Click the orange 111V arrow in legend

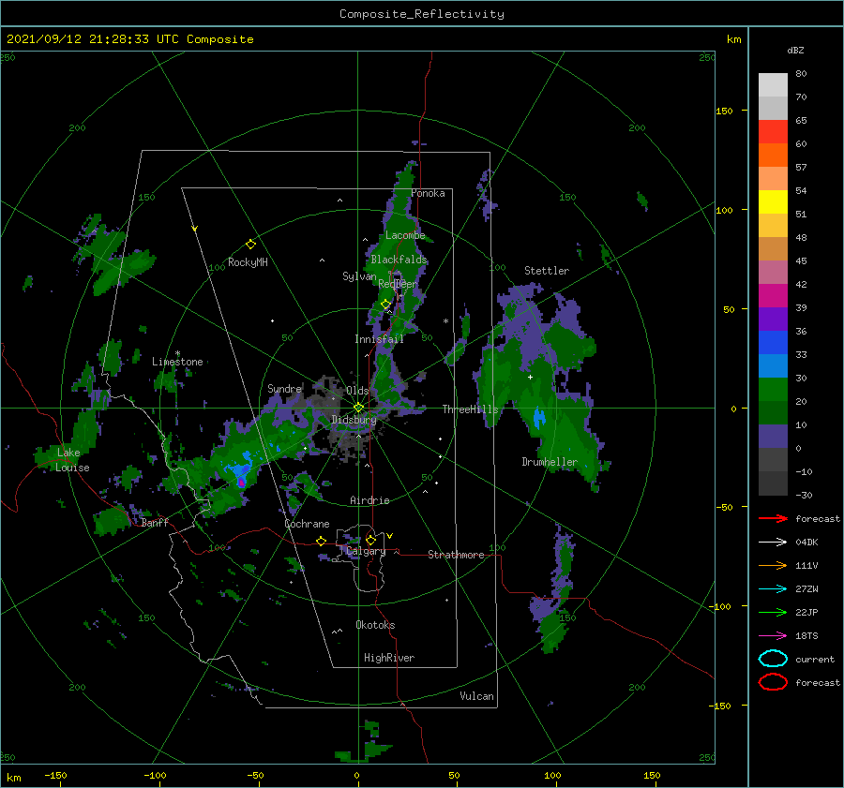pos(773,565)
